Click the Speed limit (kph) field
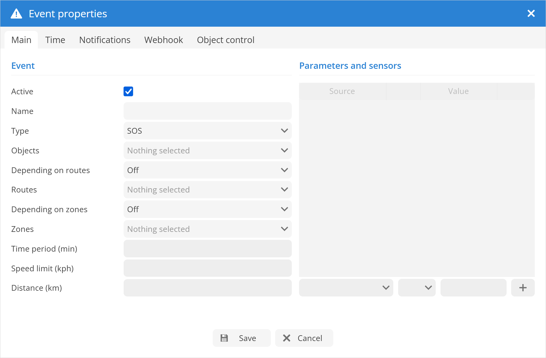The height and width of the screenshot is (358, 546). tap(207, 268)
